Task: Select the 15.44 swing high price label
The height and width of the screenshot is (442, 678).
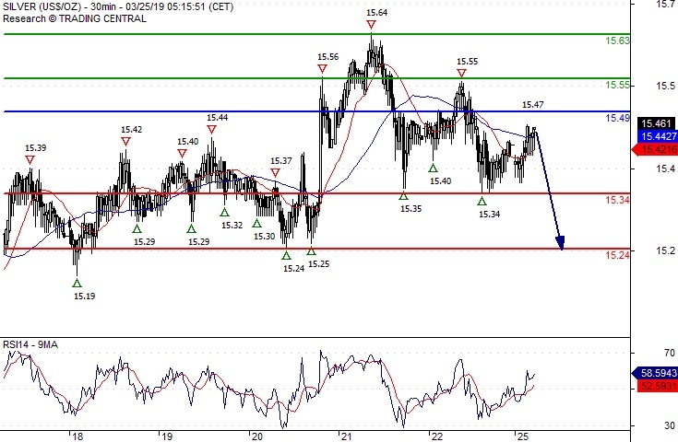Action: coord(217,118)
